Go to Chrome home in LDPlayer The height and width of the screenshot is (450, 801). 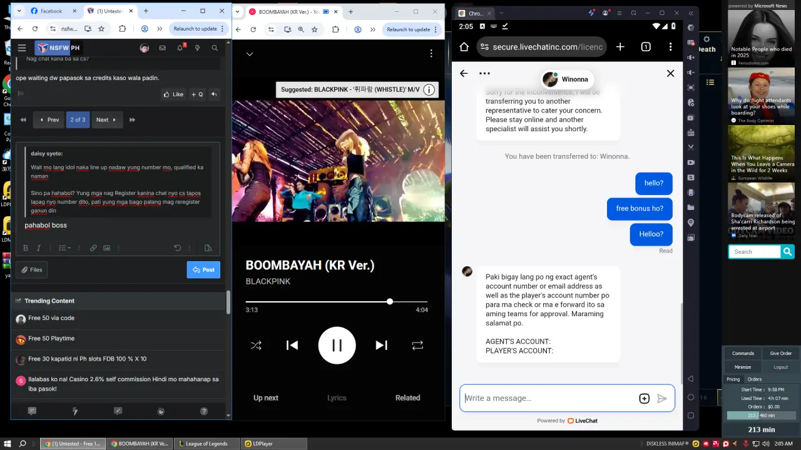point(464,47)
